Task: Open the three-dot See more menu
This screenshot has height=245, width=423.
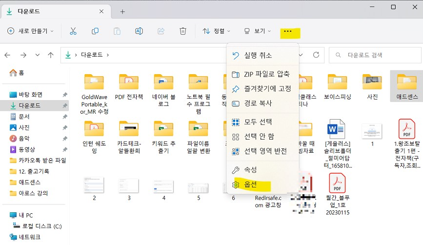Action: click(x=288, y=31)
